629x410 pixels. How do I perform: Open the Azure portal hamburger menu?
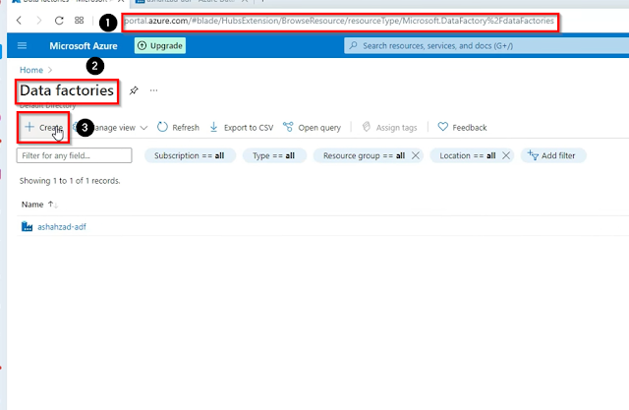click(x=22, y=46)
